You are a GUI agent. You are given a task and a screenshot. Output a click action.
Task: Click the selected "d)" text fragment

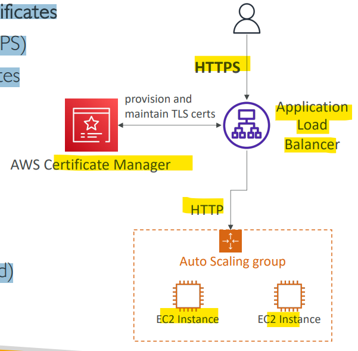(x=7, y=273)
